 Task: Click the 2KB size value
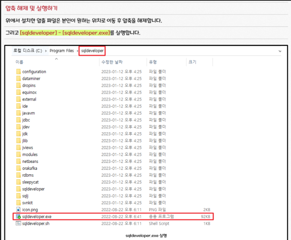(x=207, y=210)
